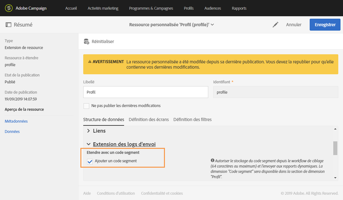
Task: Open the Définition des filtres tab
Action: (193, 120)
